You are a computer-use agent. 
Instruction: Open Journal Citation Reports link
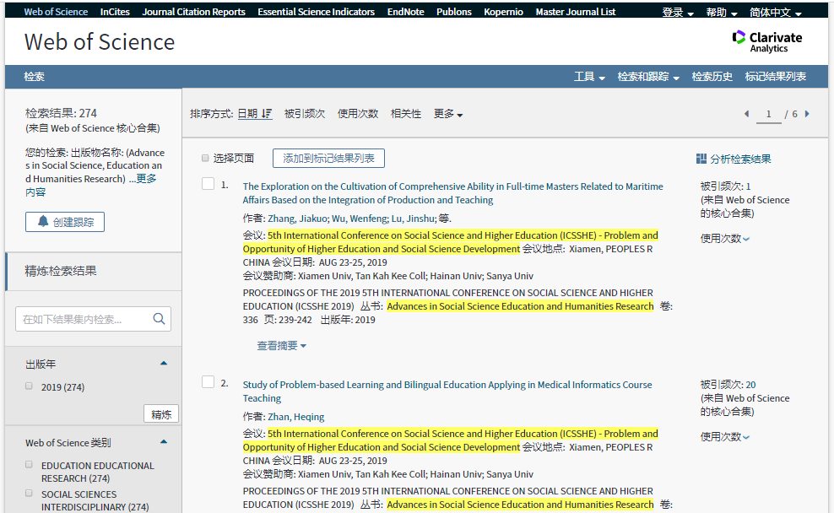193,12
